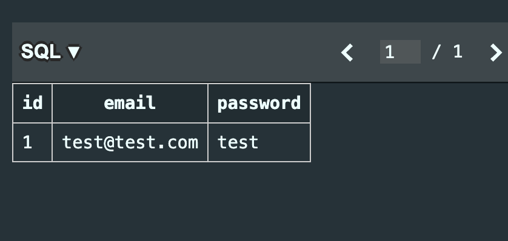Open the SQL output format menu

[50, 51]
